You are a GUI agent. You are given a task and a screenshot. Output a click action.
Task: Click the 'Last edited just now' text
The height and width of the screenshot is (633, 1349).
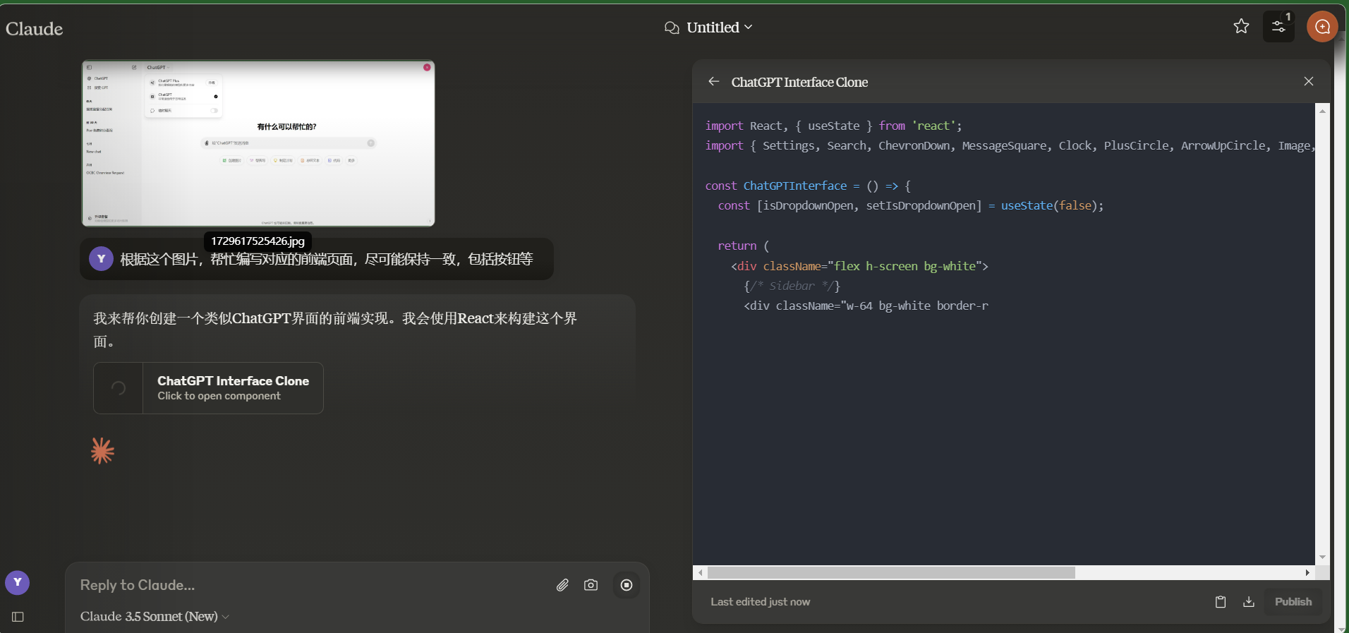(x=760, y=602)
